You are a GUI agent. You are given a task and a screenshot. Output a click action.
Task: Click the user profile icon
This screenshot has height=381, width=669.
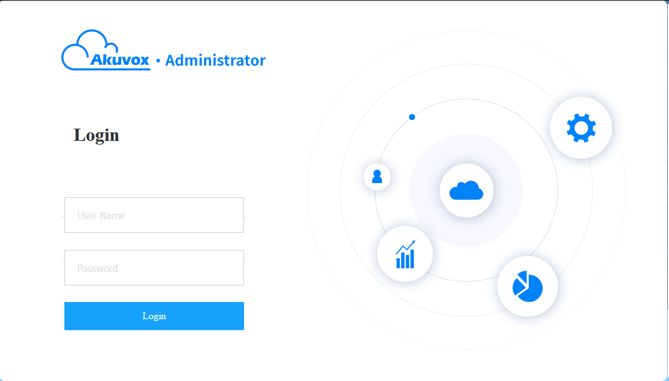tap(377, 176)
